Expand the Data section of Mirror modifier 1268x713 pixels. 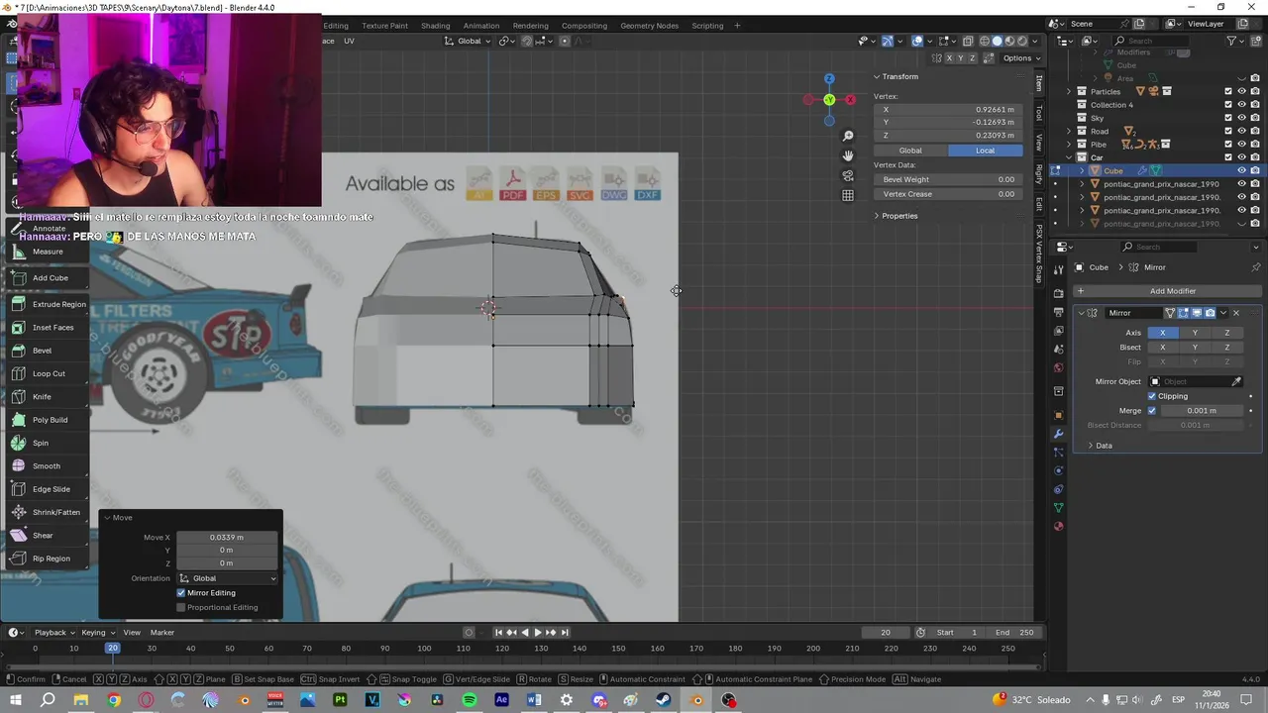pos(1103,446)
